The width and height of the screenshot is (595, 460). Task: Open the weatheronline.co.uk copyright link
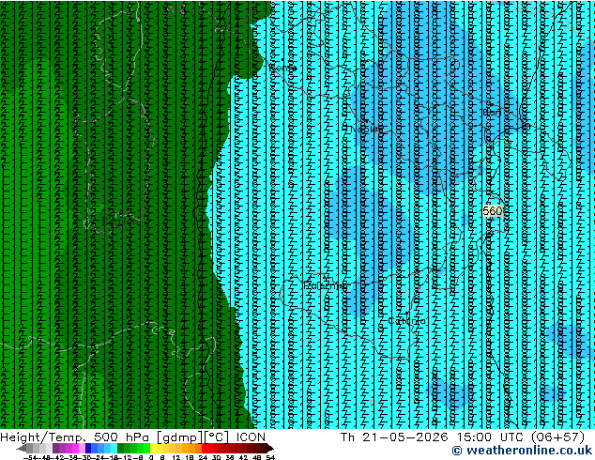522,451
